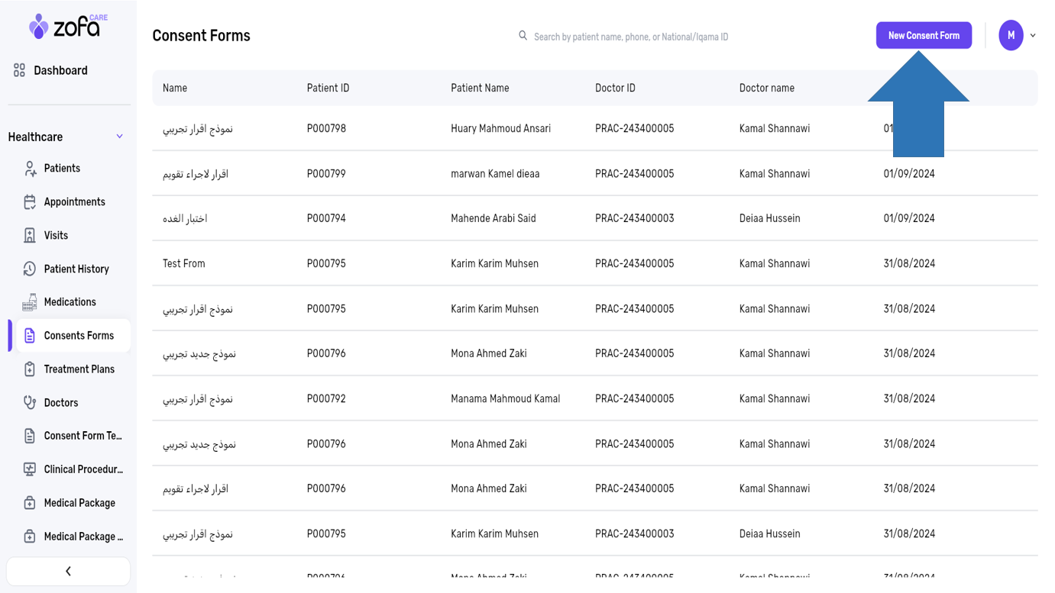Open the user profile dropdown arrow
The width and height of the screenshot is (1055, 593).
pos(1033,36)
